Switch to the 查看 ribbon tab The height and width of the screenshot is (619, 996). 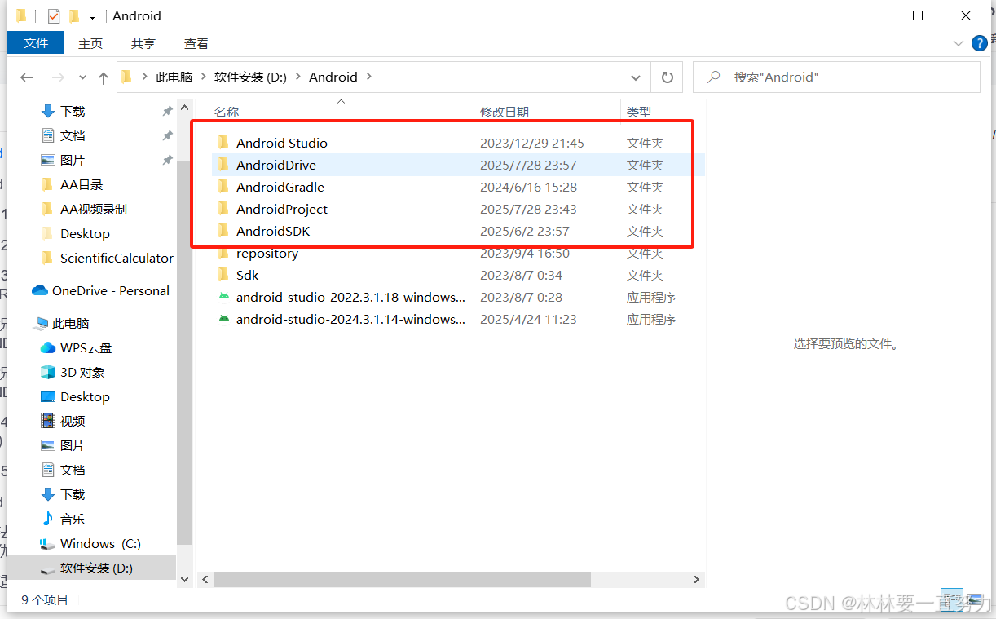[x=196, y=44]
